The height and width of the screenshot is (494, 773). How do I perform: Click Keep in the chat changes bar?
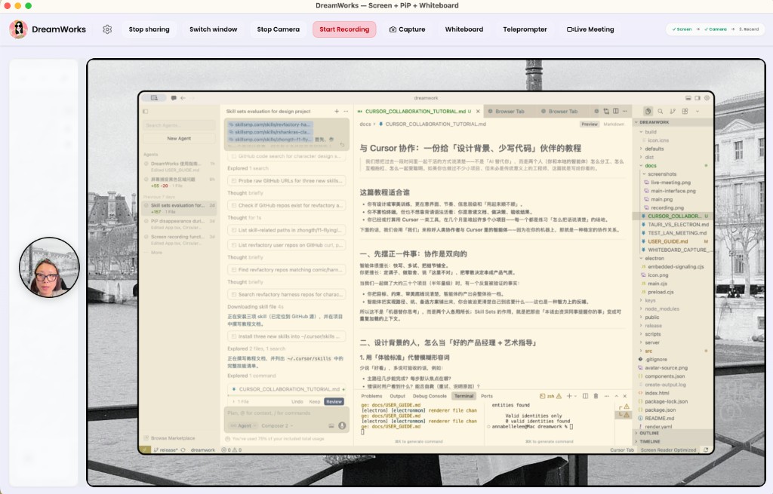[315, 401]
